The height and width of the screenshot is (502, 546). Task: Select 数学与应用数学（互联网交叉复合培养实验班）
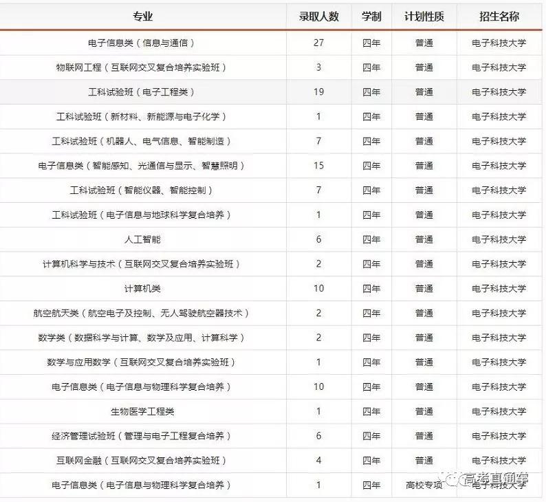141,362
